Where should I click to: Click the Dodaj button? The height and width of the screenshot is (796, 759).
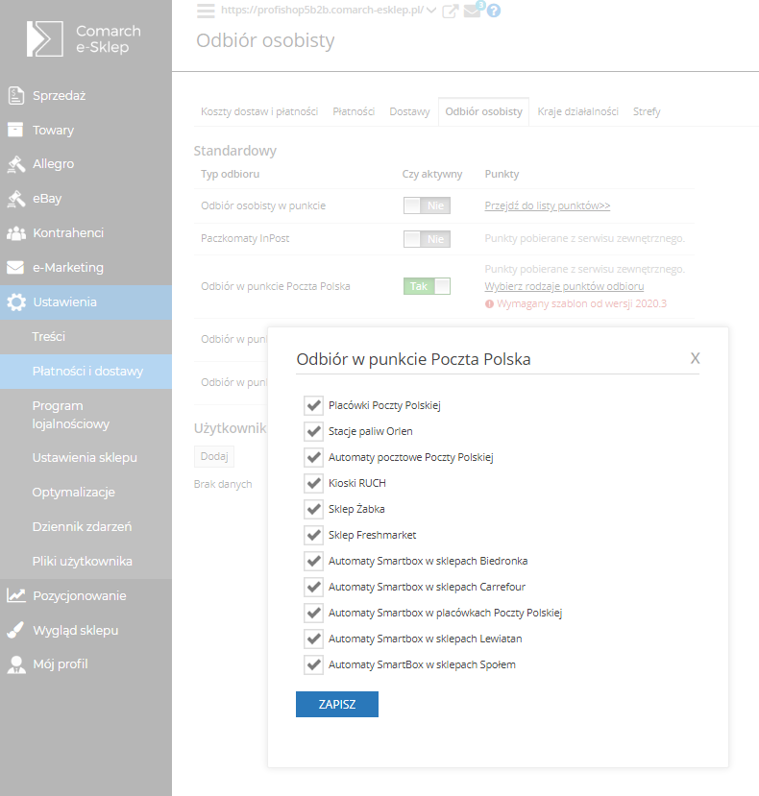pyautogui.click(x=214, y=456)
